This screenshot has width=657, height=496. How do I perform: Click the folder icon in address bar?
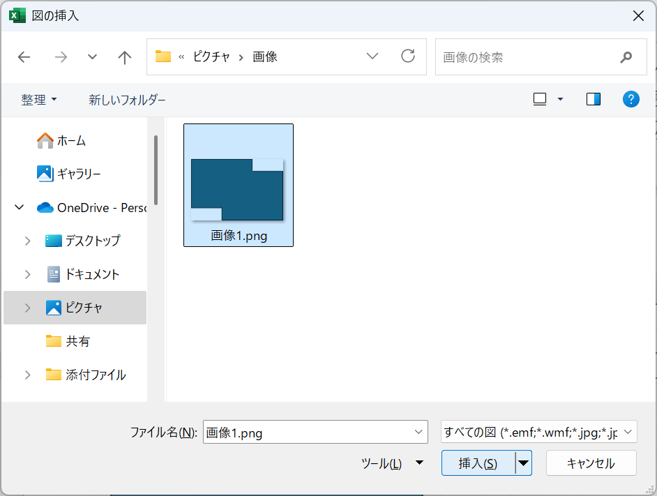(163, 57)
